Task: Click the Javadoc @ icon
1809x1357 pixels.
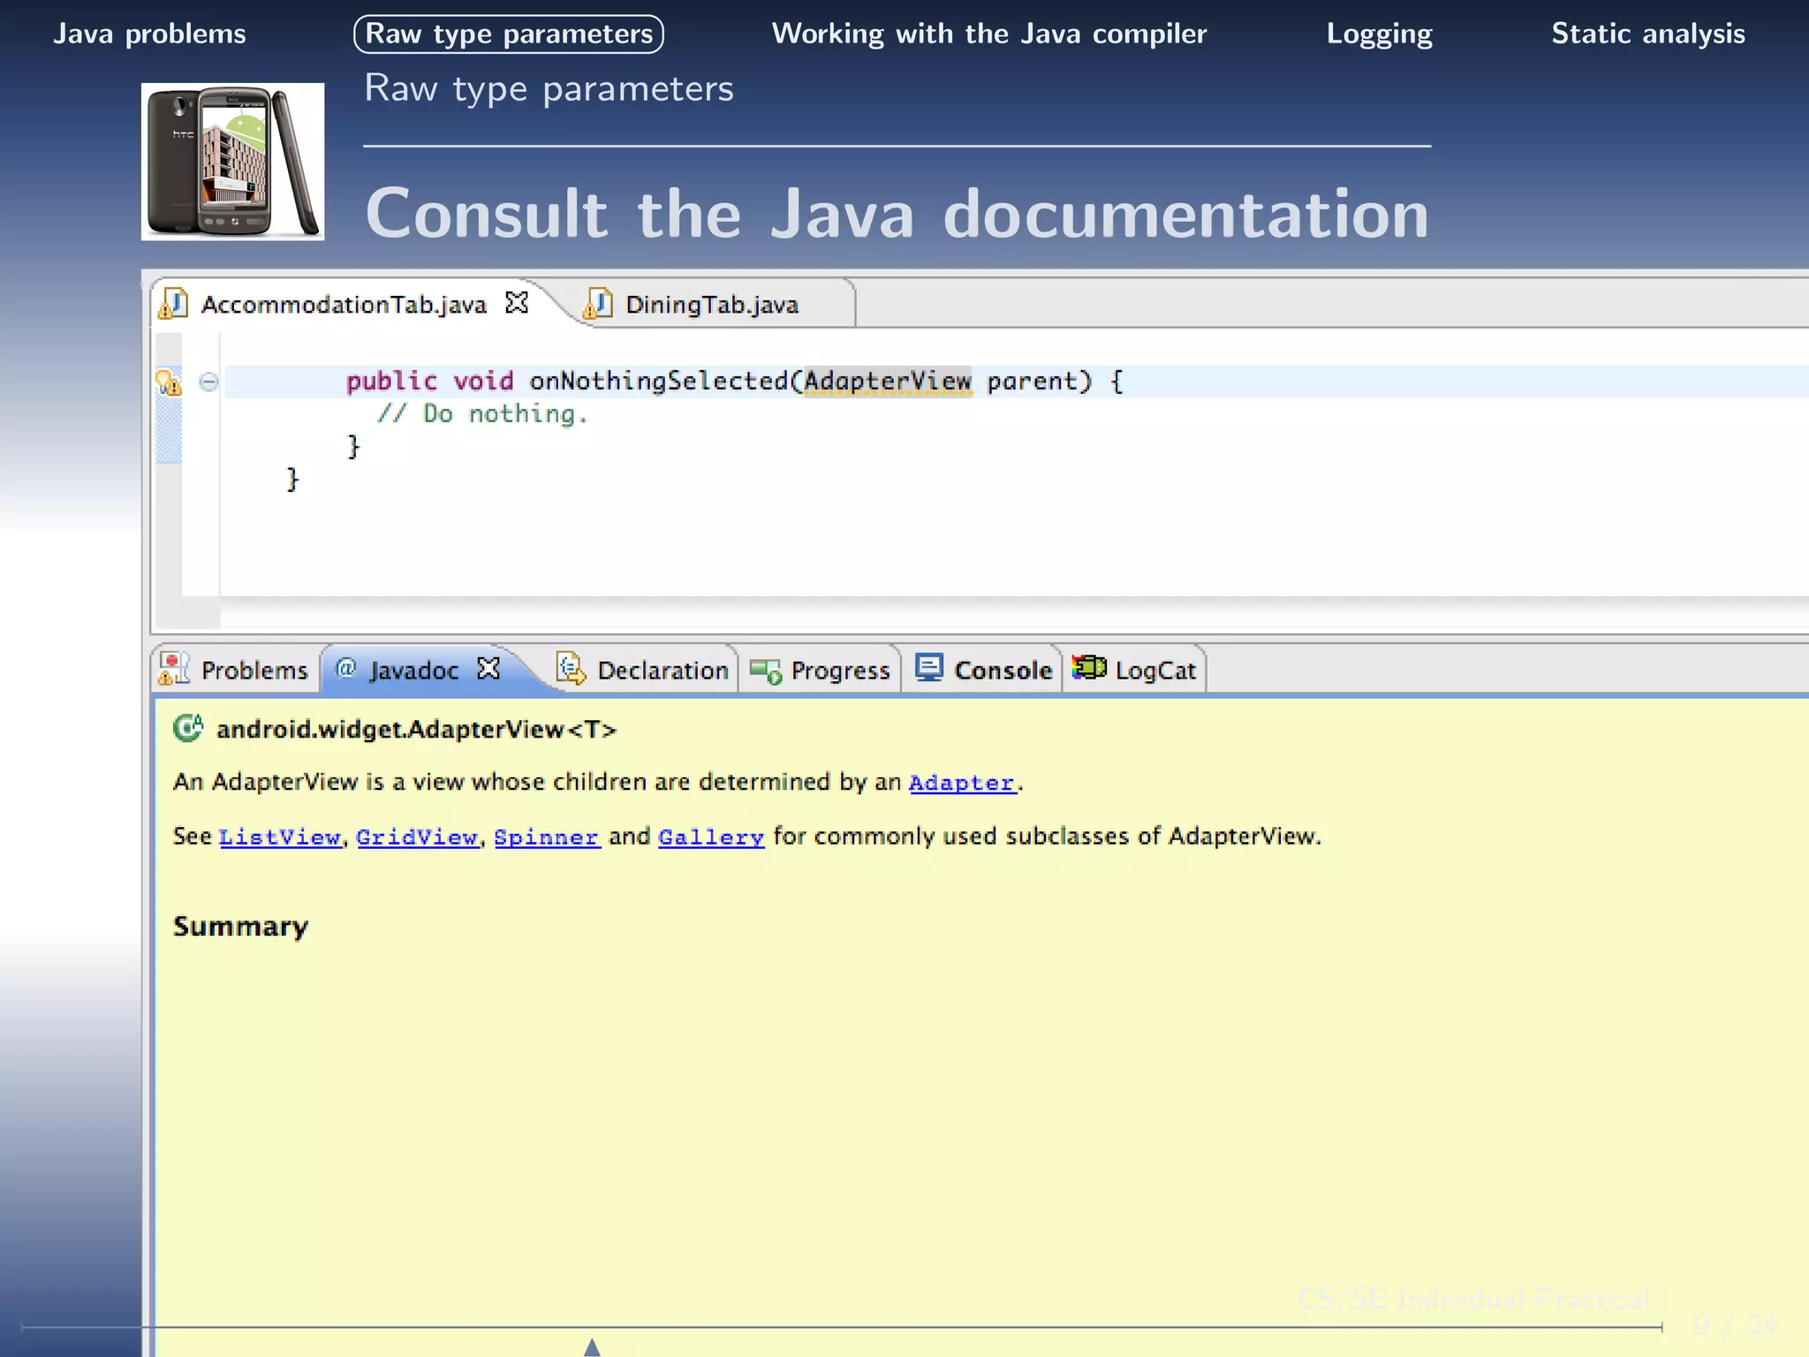Action: 346,668
